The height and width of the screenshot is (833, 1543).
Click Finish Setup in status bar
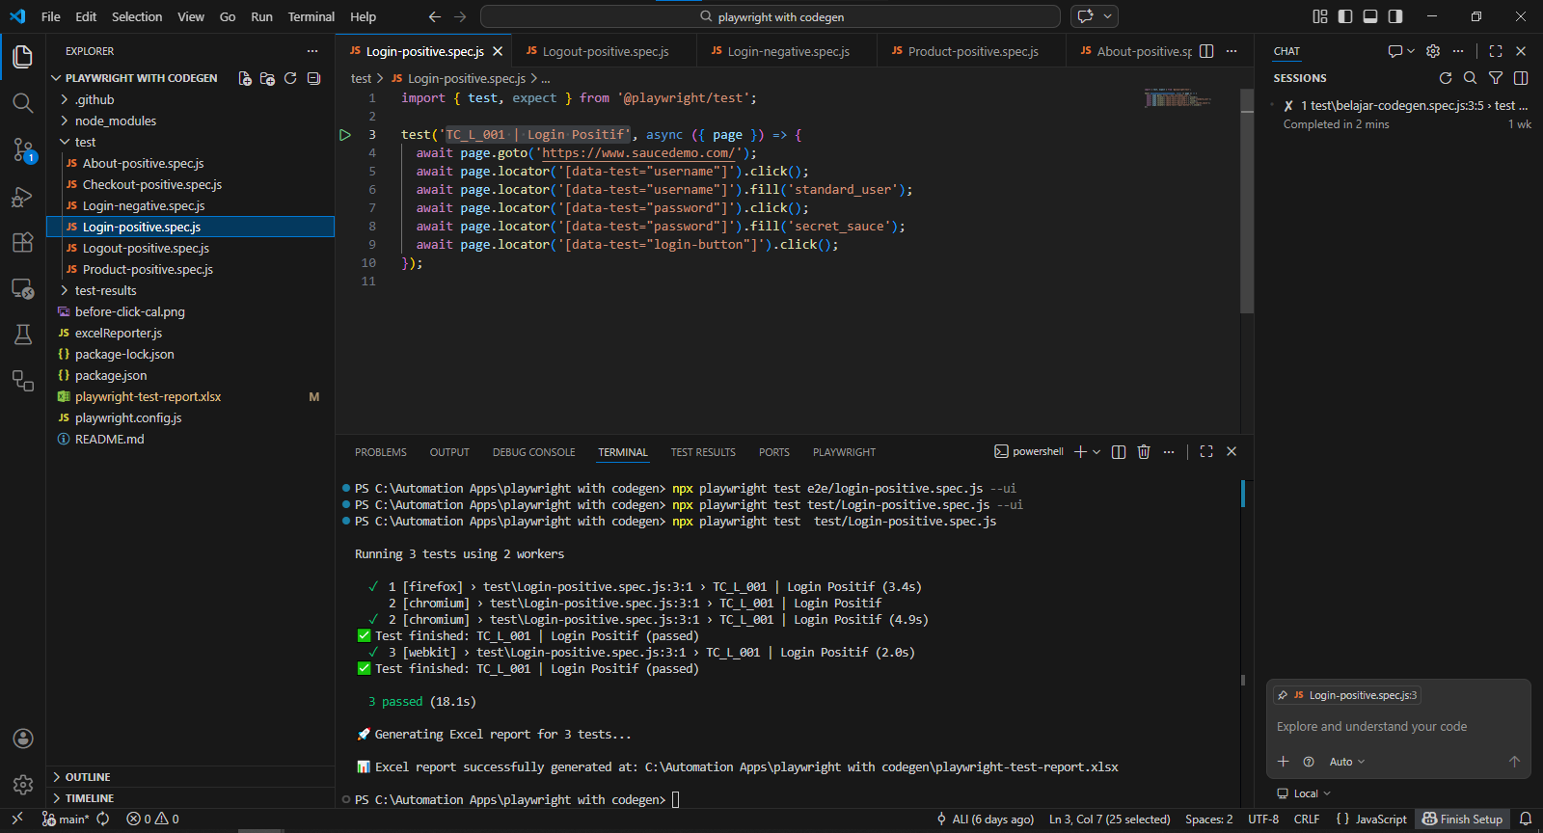click(1463, 820)
